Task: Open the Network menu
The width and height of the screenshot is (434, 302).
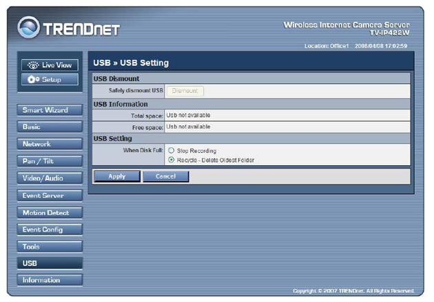Action: [50, 144]
